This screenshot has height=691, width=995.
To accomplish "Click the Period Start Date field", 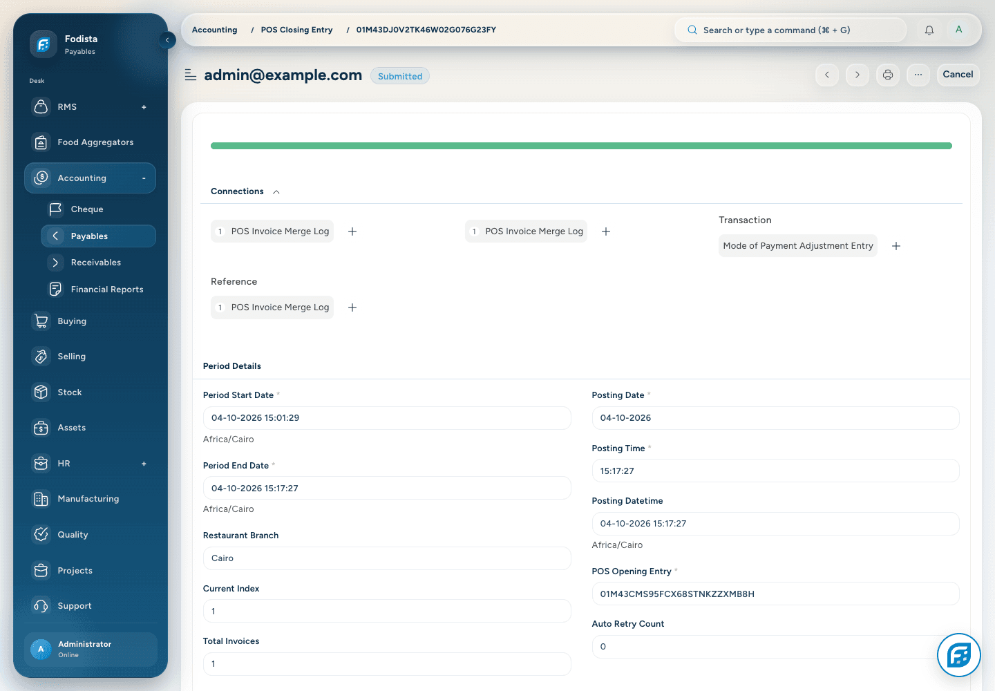I will [387, 418].
